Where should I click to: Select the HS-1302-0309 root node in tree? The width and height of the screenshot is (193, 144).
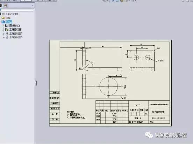pyautogui.click(x=10, y=14)
